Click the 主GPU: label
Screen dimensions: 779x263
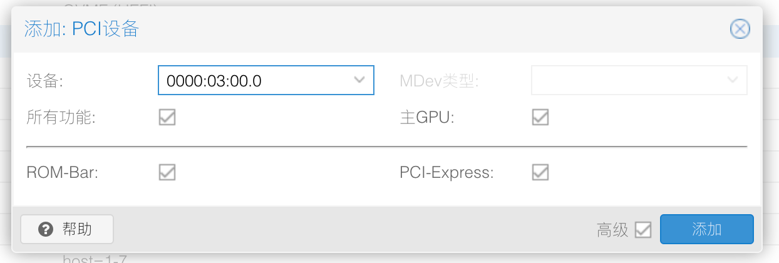point(427,118)
